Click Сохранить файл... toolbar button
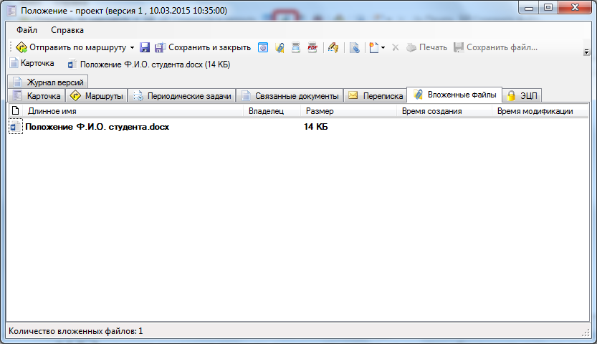 (495, 47)
